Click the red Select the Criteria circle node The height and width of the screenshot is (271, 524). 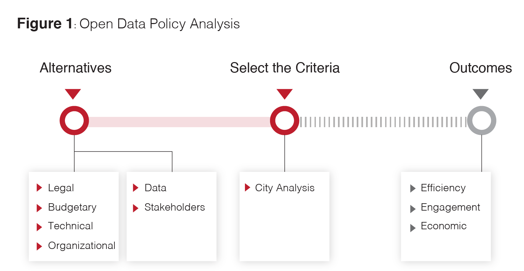click(x=285, y=120)
